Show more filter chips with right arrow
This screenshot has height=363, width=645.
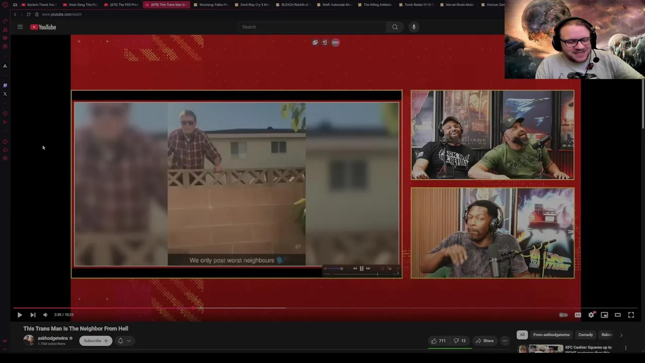tap(621, 335)
